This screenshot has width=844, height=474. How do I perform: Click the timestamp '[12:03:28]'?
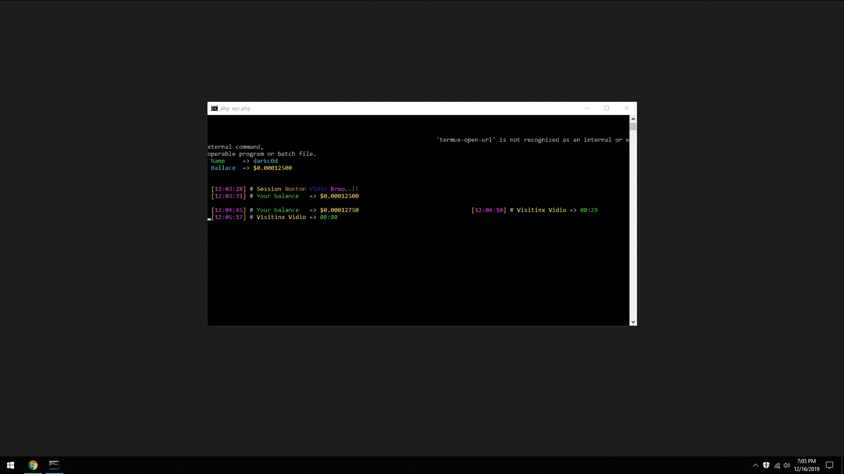pos(229,189)
